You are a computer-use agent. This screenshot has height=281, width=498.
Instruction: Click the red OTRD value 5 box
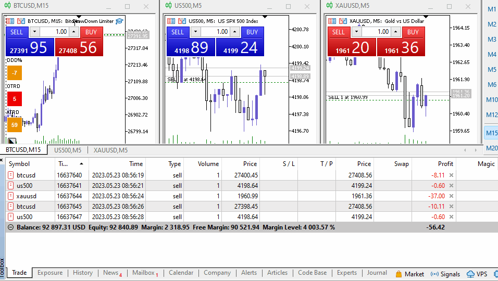click(15, 99)
